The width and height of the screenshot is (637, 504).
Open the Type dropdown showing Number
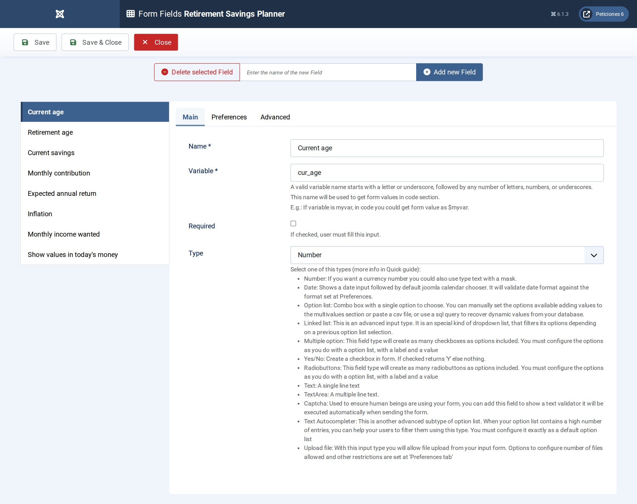point(447,255)
